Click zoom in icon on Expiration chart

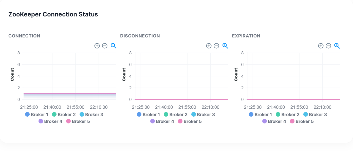(x=321, y=46)
